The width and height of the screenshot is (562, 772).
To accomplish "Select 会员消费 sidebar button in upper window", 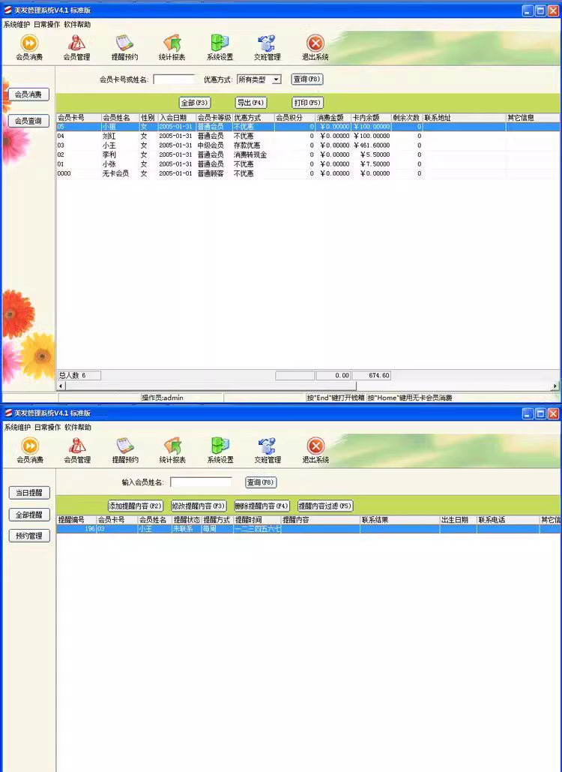I will 28,94.
